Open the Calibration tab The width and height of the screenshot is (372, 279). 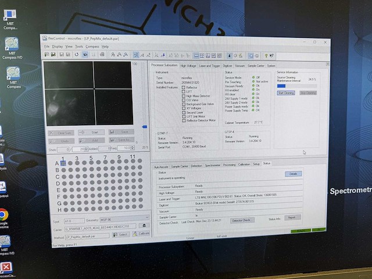[244, 164]
